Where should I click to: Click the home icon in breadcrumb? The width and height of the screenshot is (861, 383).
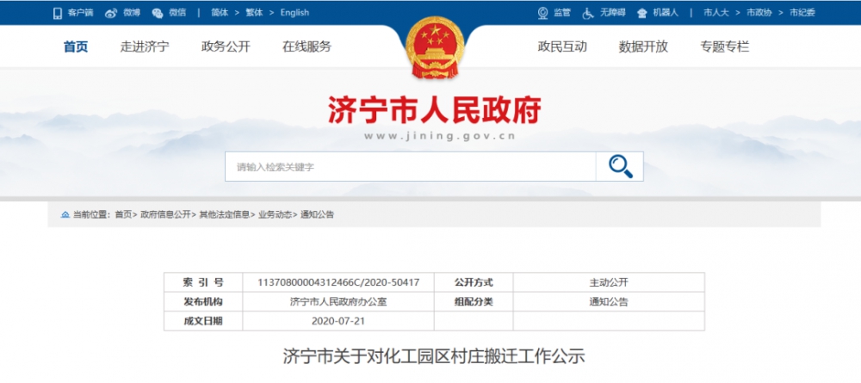(x=65, y=214)
